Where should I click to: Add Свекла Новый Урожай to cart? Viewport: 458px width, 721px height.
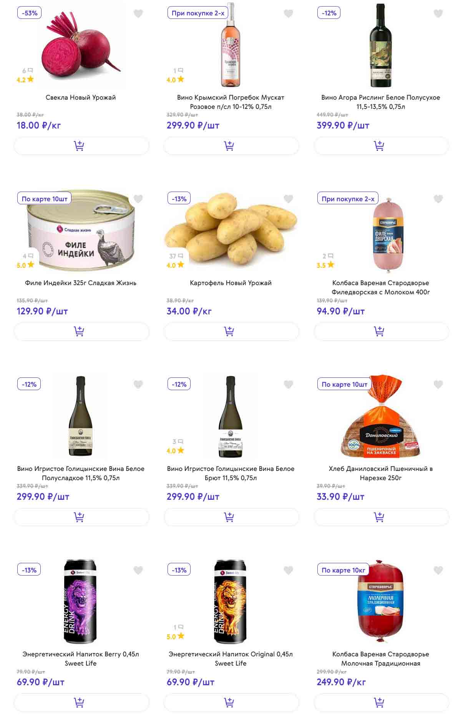pyautogui.click(x=81, y=146)
